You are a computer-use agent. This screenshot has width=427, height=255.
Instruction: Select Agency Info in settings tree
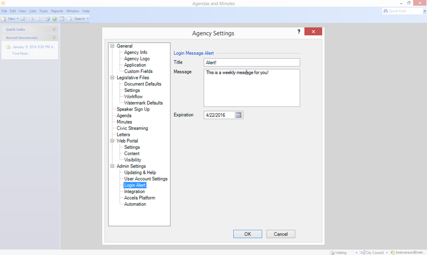pos(135,52)
